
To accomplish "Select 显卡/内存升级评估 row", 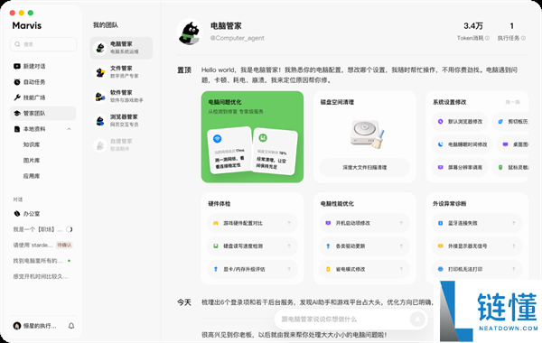I will click(252, 269).
